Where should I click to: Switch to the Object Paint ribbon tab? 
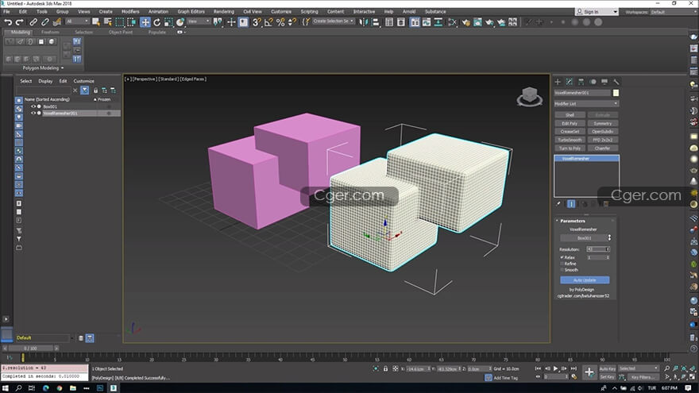[121, 32]
